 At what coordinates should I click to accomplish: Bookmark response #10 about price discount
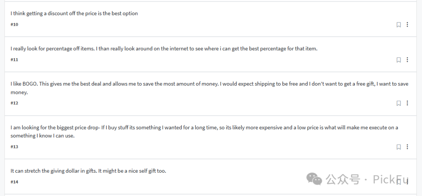pos(399,25)
